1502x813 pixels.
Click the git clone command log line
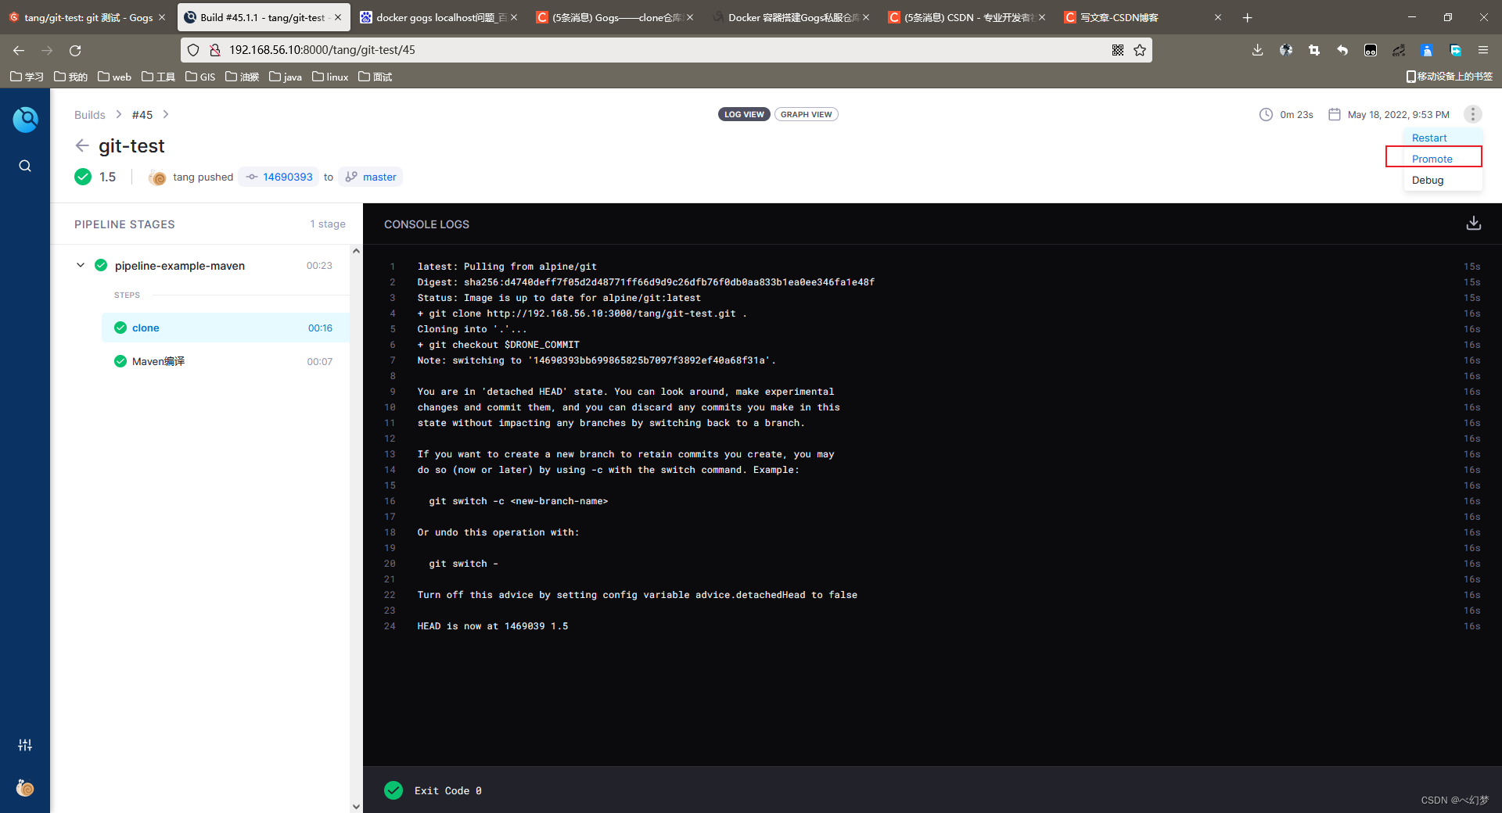point(582,313)
